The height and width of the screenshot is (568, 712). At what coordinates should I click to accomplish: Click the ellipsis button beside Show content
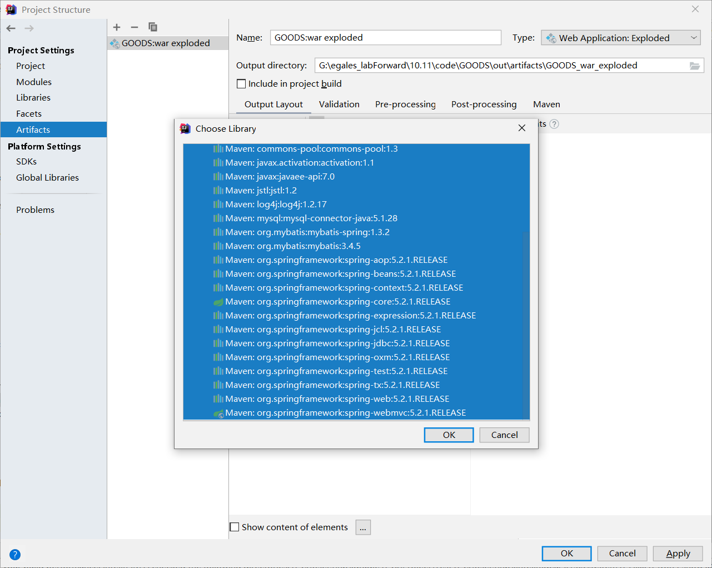pyautogui.click(x=363, y=527)
